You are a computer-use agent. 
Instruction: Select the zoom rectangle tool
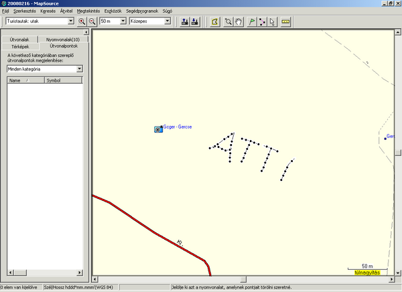point(228,21)
